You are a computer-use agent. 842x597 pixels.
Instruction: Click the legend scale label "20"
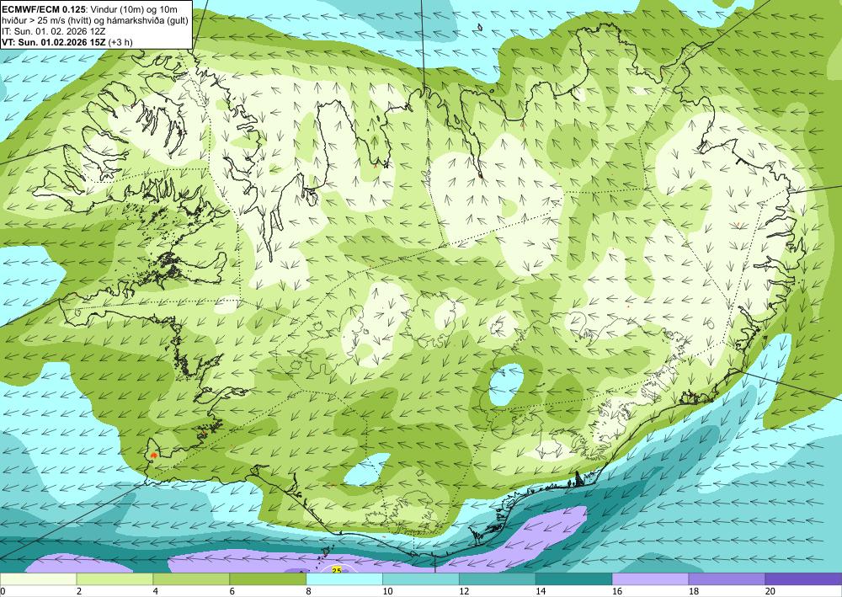pos(770,592)
